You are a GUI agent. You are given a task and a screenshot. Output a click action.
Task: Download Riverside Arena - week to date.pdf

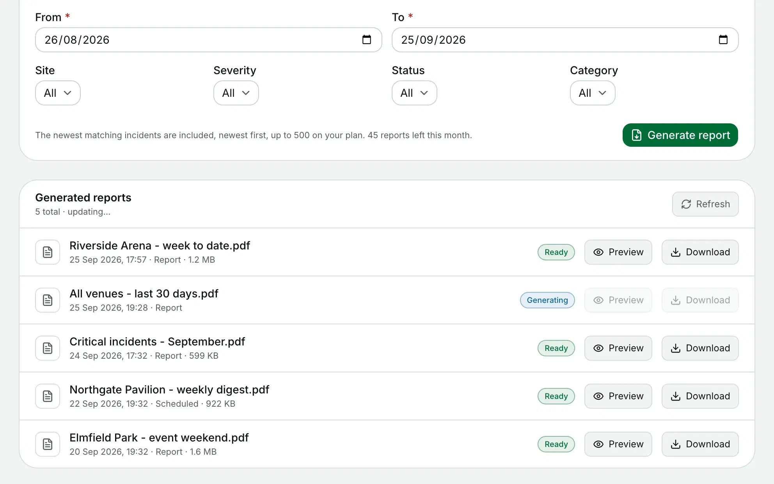pyautogui.click(x=700, y=252)
